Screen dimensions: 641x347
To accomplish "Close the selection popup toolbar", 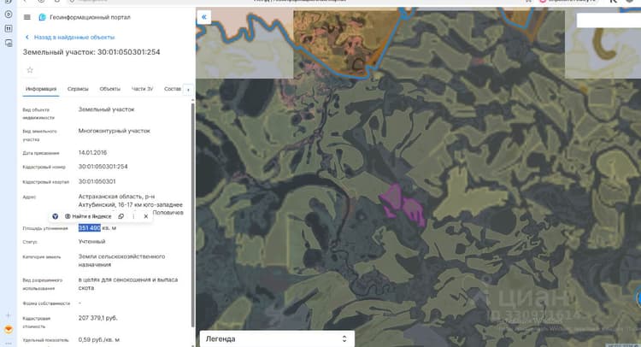I will (x=146, y=216).
